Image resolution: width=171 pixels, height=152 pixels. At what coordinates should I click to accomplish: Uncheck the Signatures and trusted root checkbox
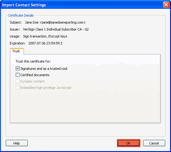18,69
